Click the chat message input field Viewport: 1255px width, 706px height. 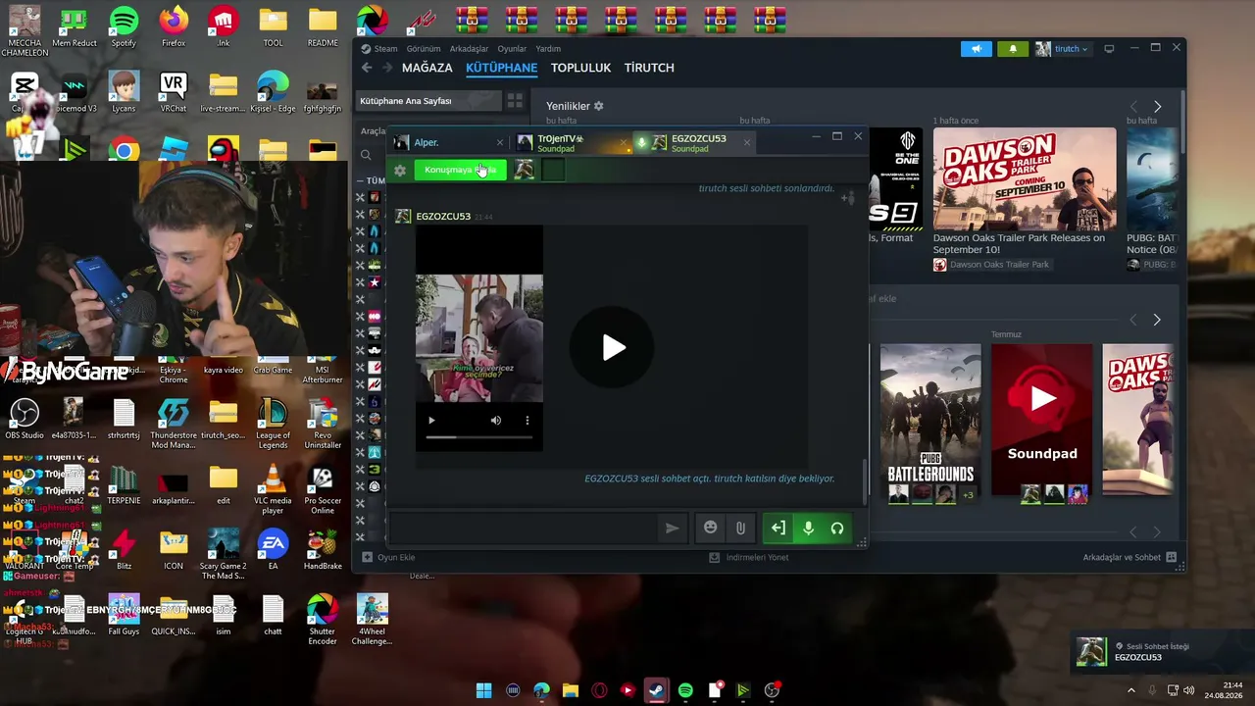pos(525,529)
